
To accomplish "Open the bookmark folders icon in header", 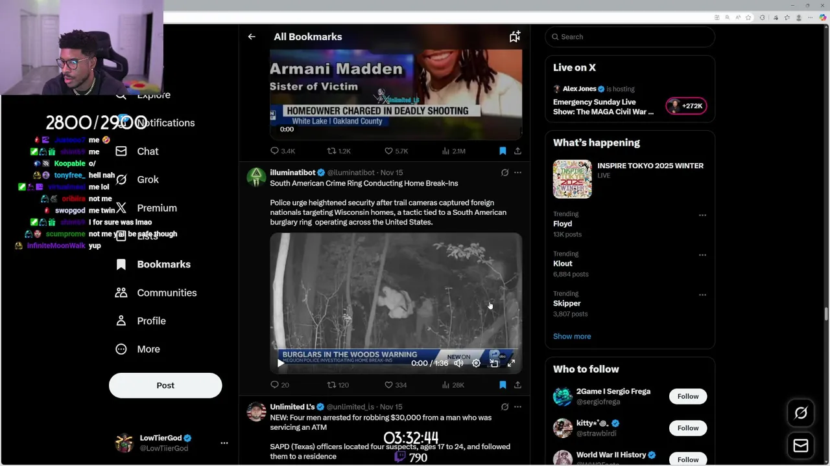I will 515,37.
